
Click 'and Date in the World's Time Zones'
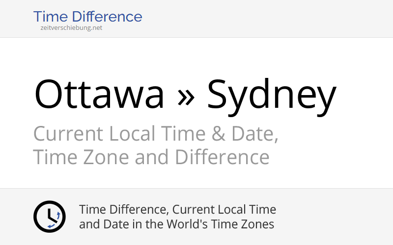point(176,224)
